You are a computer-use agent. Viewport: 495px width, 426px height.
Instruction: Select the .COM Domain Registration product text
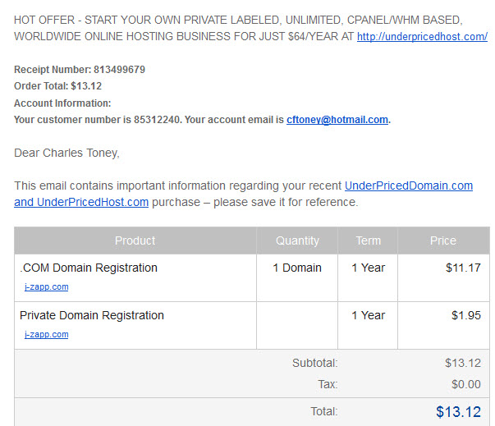click(x=89, y=268)
